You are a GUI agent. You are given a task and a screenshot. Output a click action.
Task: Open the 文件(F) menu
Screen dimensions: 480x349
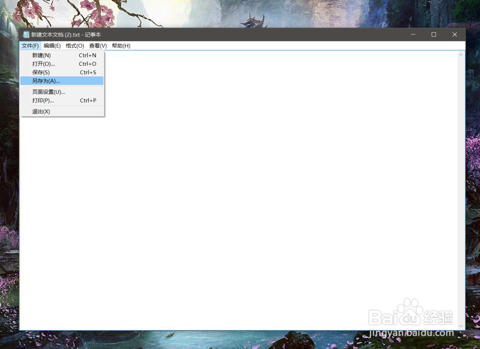pos(30,46)
